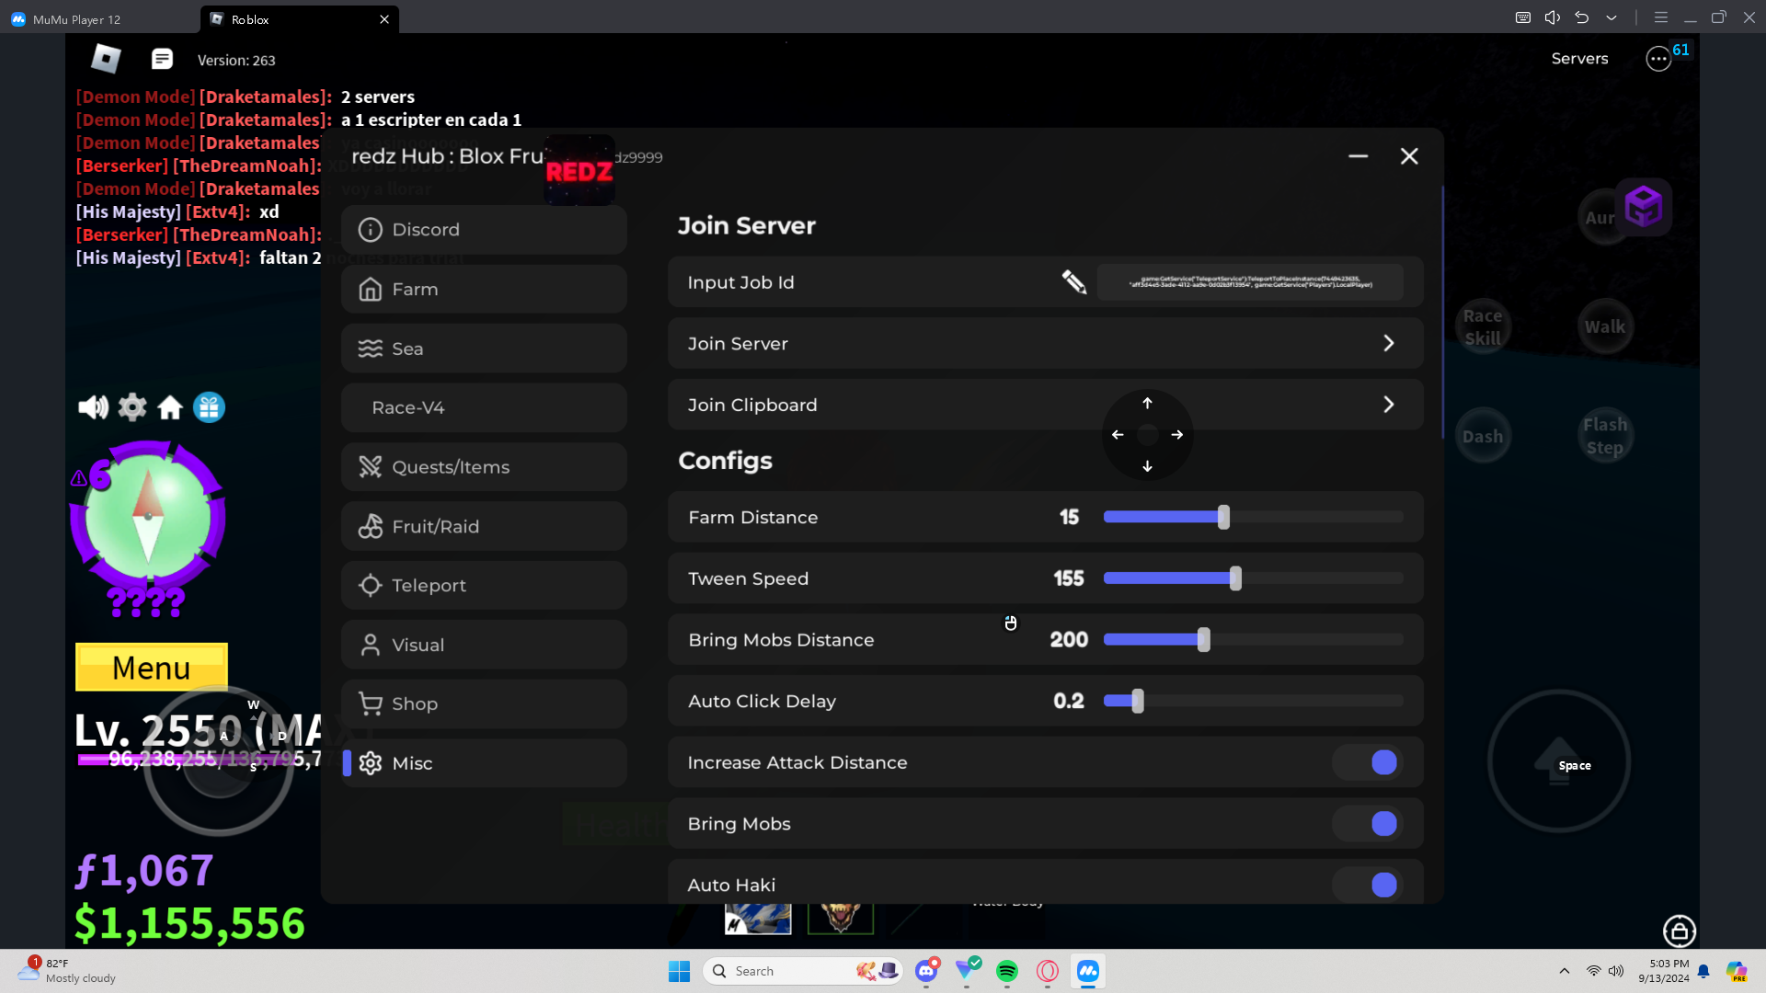
Task: Click the checkmark app taskbar icon
Action: point(967,969)
